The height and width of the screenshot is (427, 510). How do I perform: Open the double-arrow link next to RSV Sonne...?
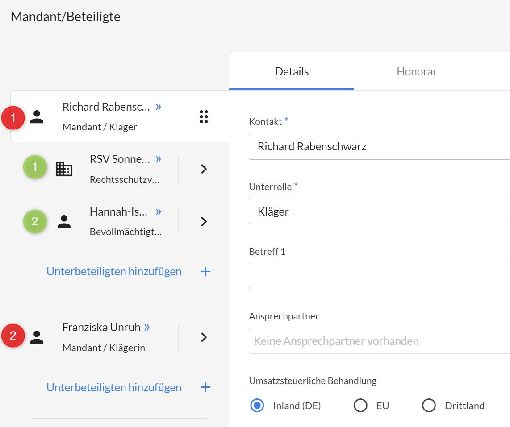159,159
